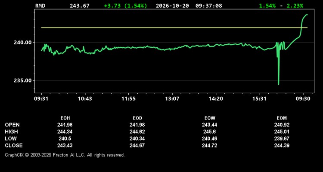Click EOD high value 244.62

(137, 132)
